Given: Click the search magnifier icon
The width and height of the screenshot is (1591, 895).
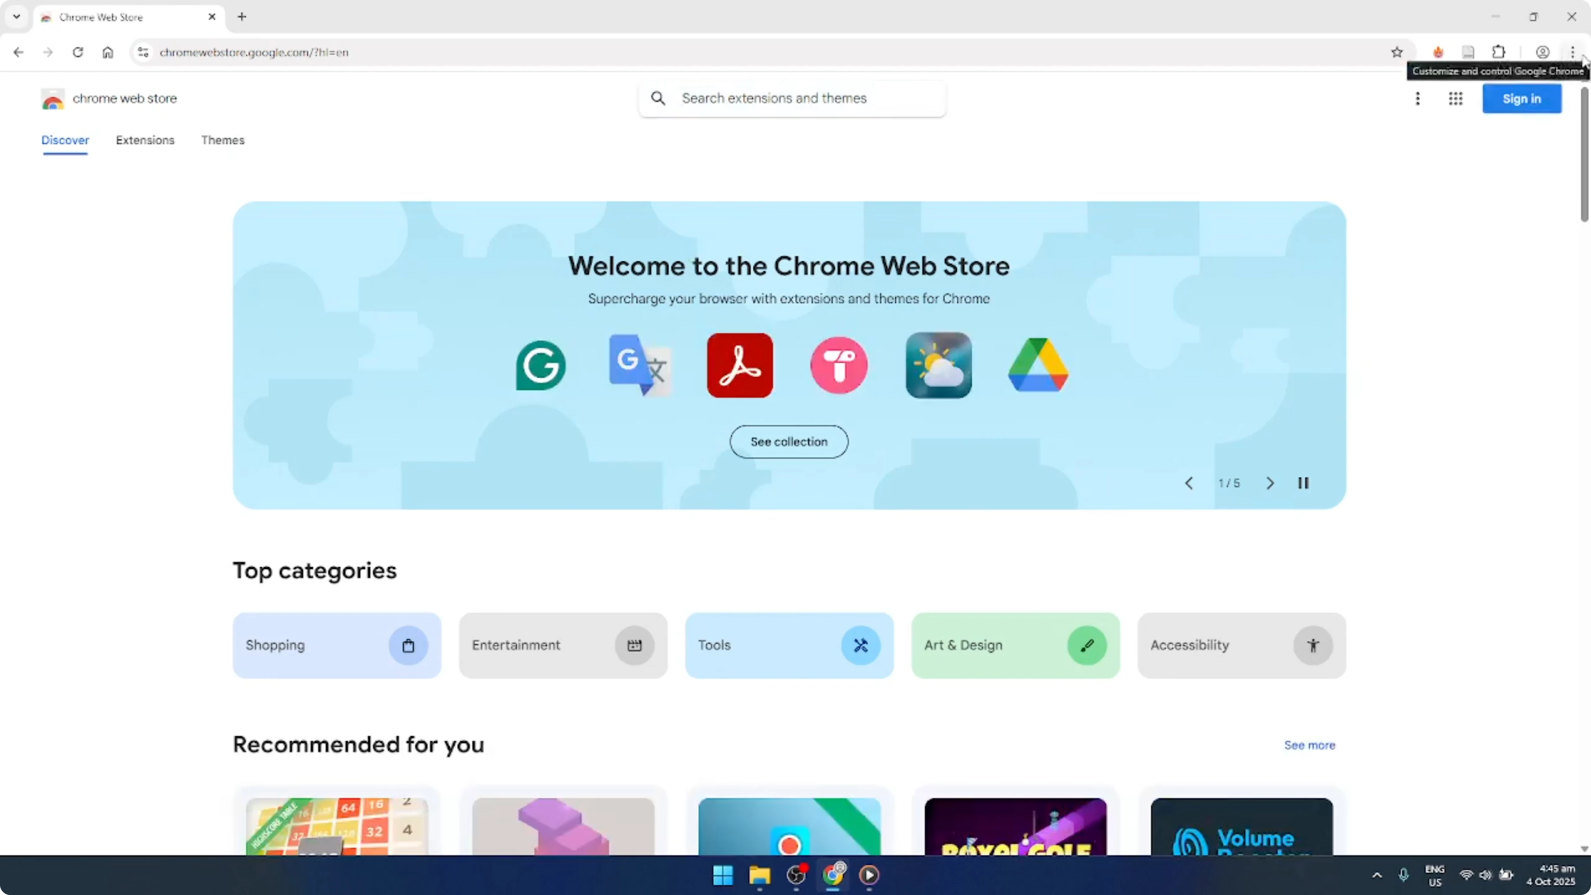Looking at the screenshot, I should 658,98.
